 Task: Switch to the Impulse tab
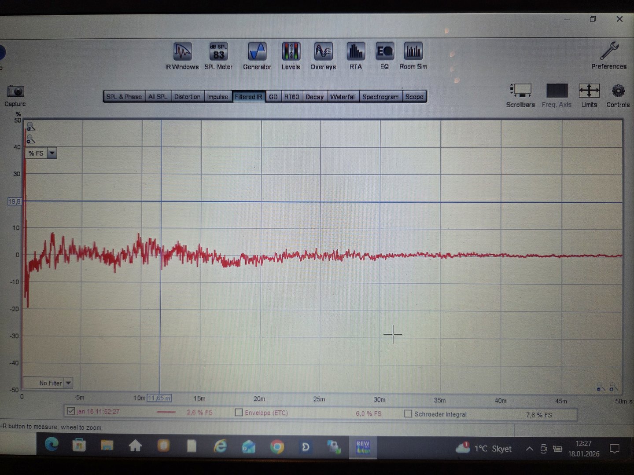(x=217, y=97)
